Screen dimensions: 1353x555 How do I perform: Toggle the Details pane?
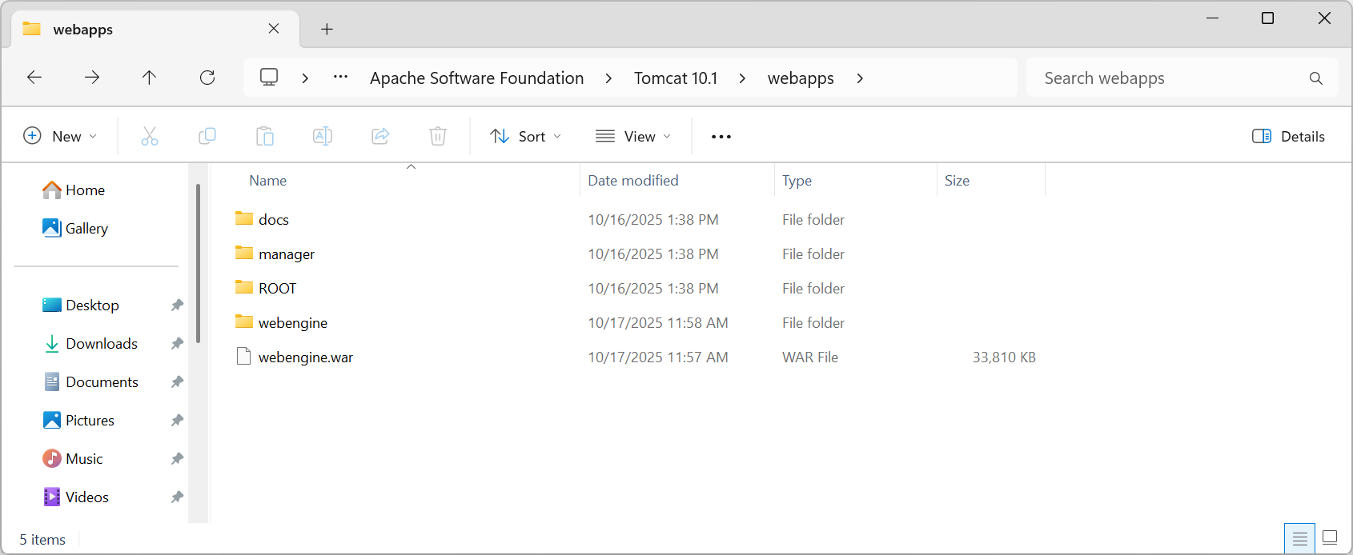click(x=1288, y=136)
